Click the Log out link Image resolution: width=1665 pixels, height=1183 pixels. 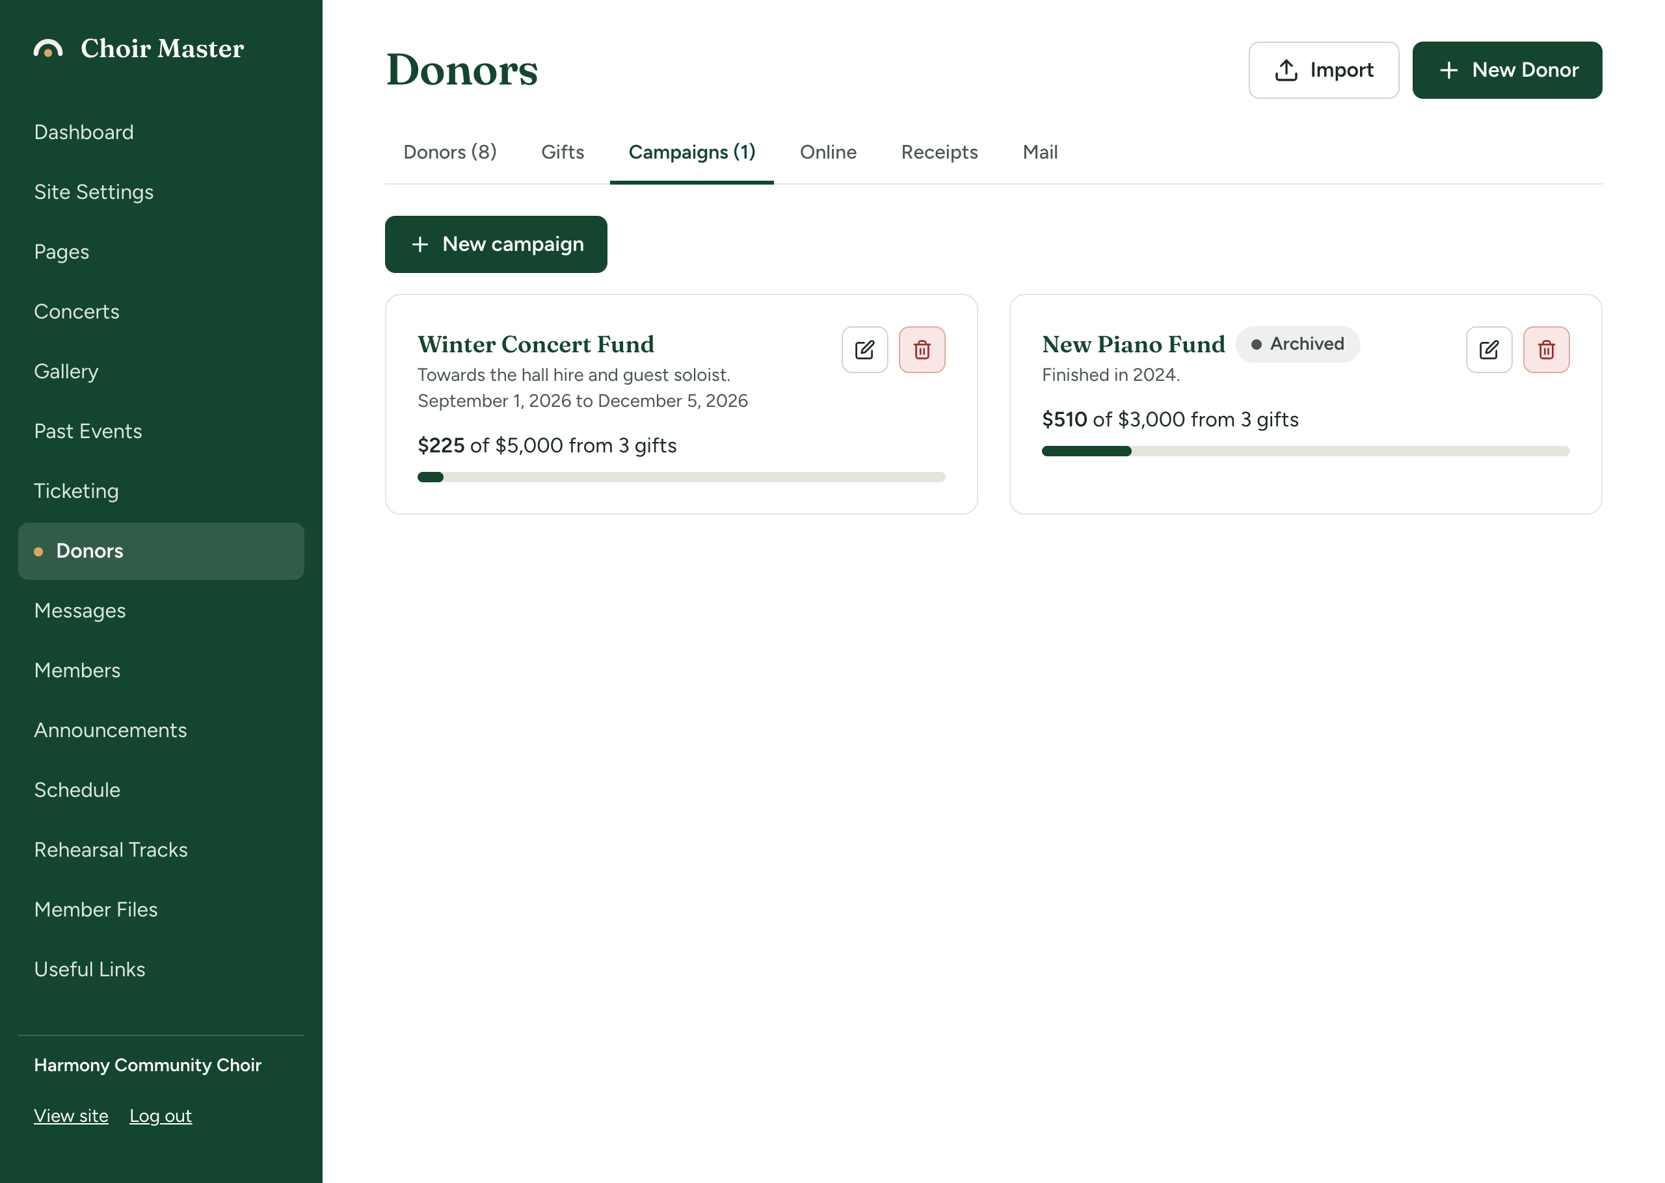coord(160,1115)
